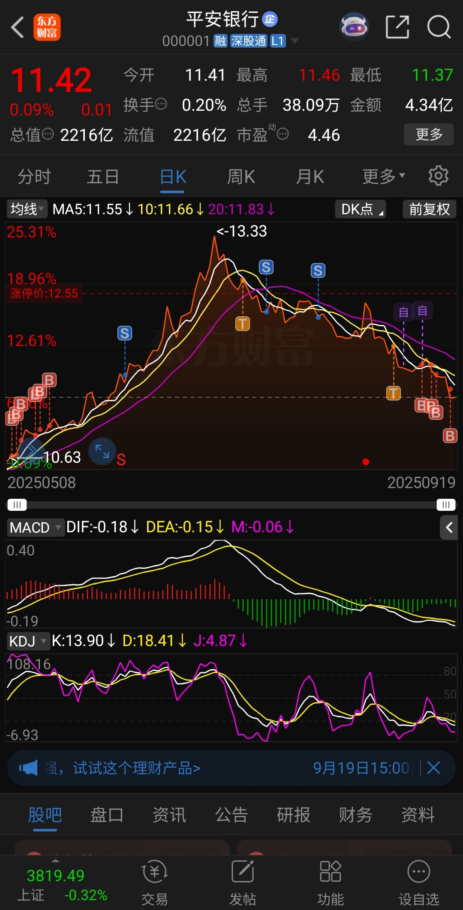Open the 股吧 tab

(45, 815)
